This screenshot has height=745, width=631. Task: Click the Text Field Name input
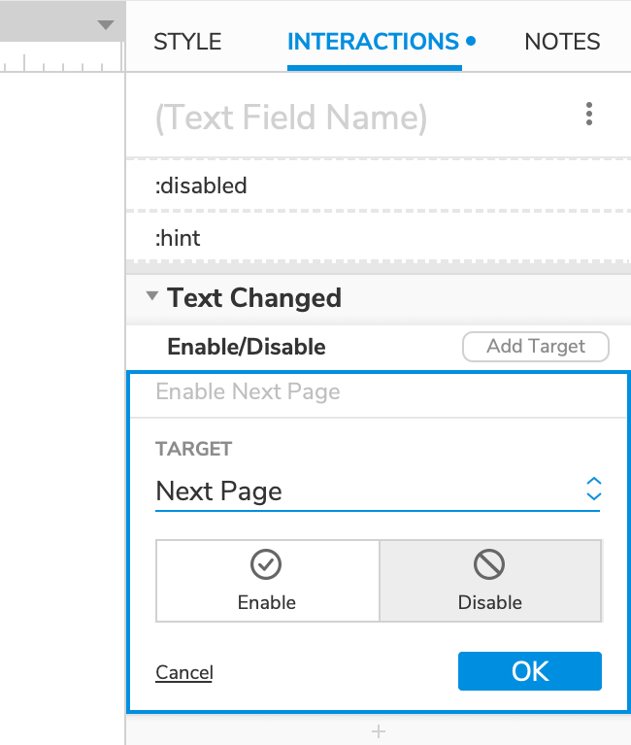coord(291,118)
